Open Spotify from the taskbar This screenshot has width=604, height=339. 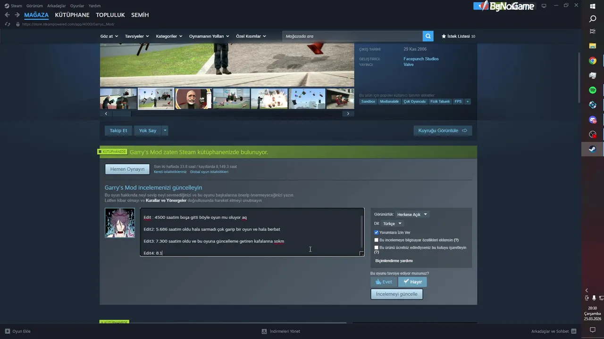coord(593,90)
